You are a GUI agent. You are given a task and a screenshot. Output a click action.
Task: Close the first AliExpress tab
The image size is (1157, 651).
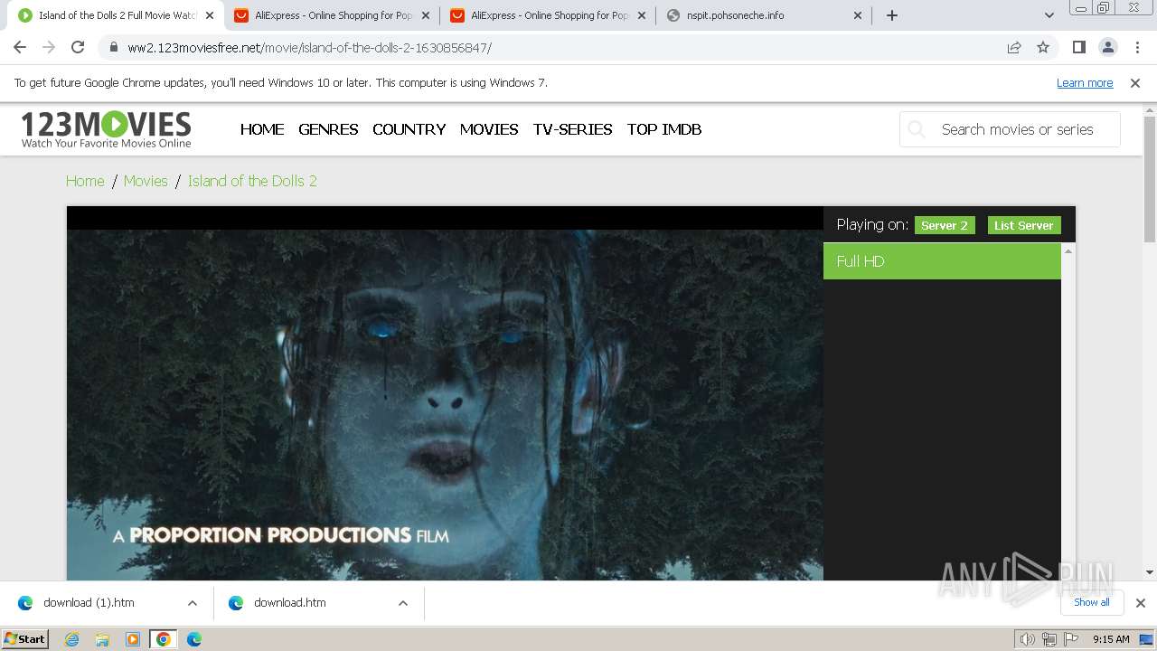tap(426, 15)
